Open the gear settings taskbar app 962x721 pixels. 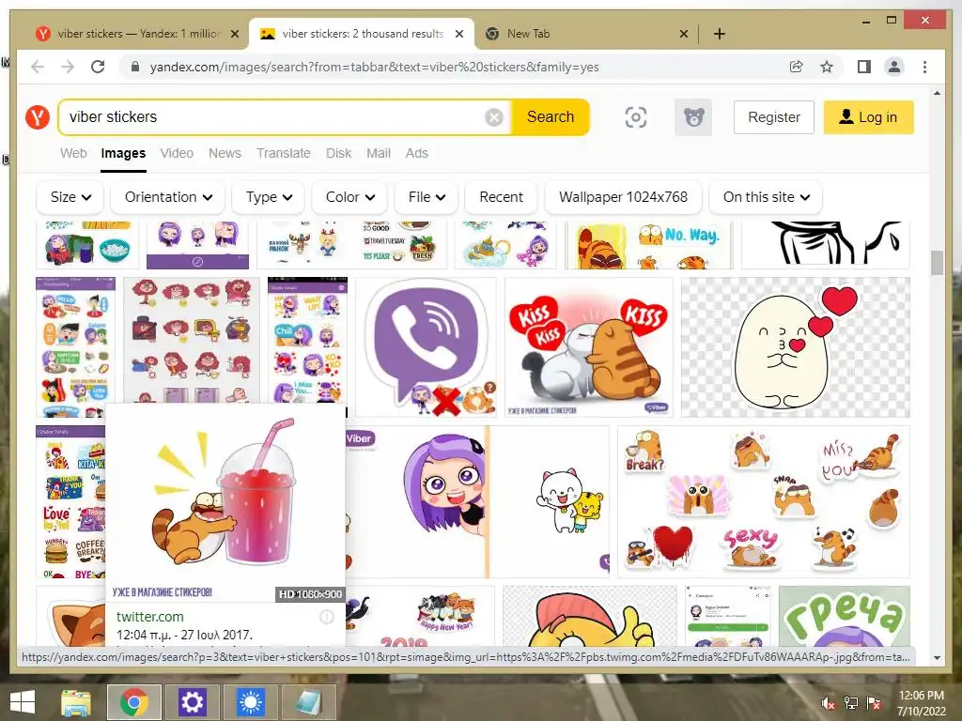[x=192, y=702]
